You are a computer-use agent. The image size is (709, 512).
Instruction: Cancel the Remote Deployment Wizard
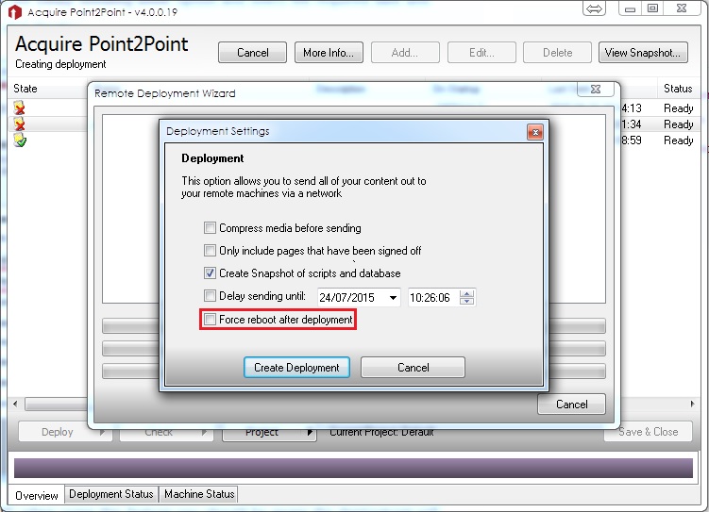click(x=571, y=405)
